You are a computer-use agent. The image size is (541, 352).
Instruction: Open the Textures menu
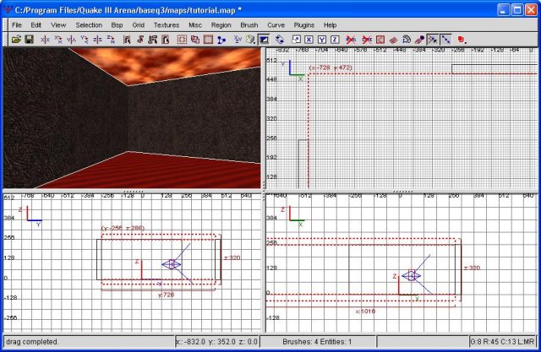pyautogui.click(x=167, y=25)
